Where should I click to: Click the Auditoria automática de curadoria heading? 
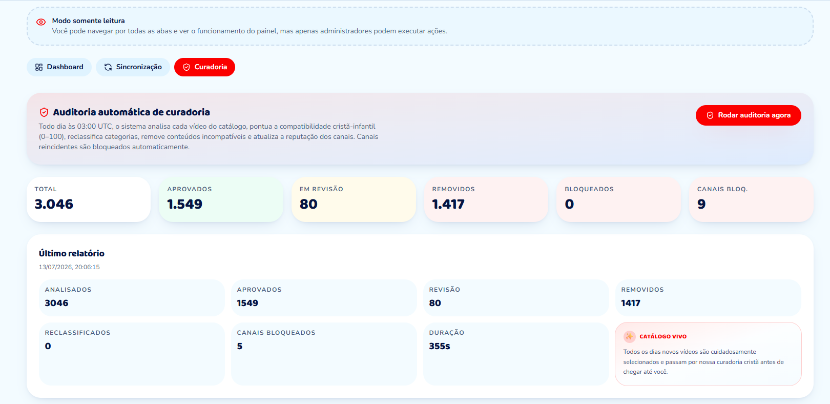(131, 112)
